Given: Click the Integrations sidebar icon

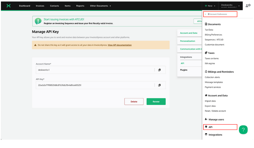Looking at the screenshot, I should coord(206,134).
